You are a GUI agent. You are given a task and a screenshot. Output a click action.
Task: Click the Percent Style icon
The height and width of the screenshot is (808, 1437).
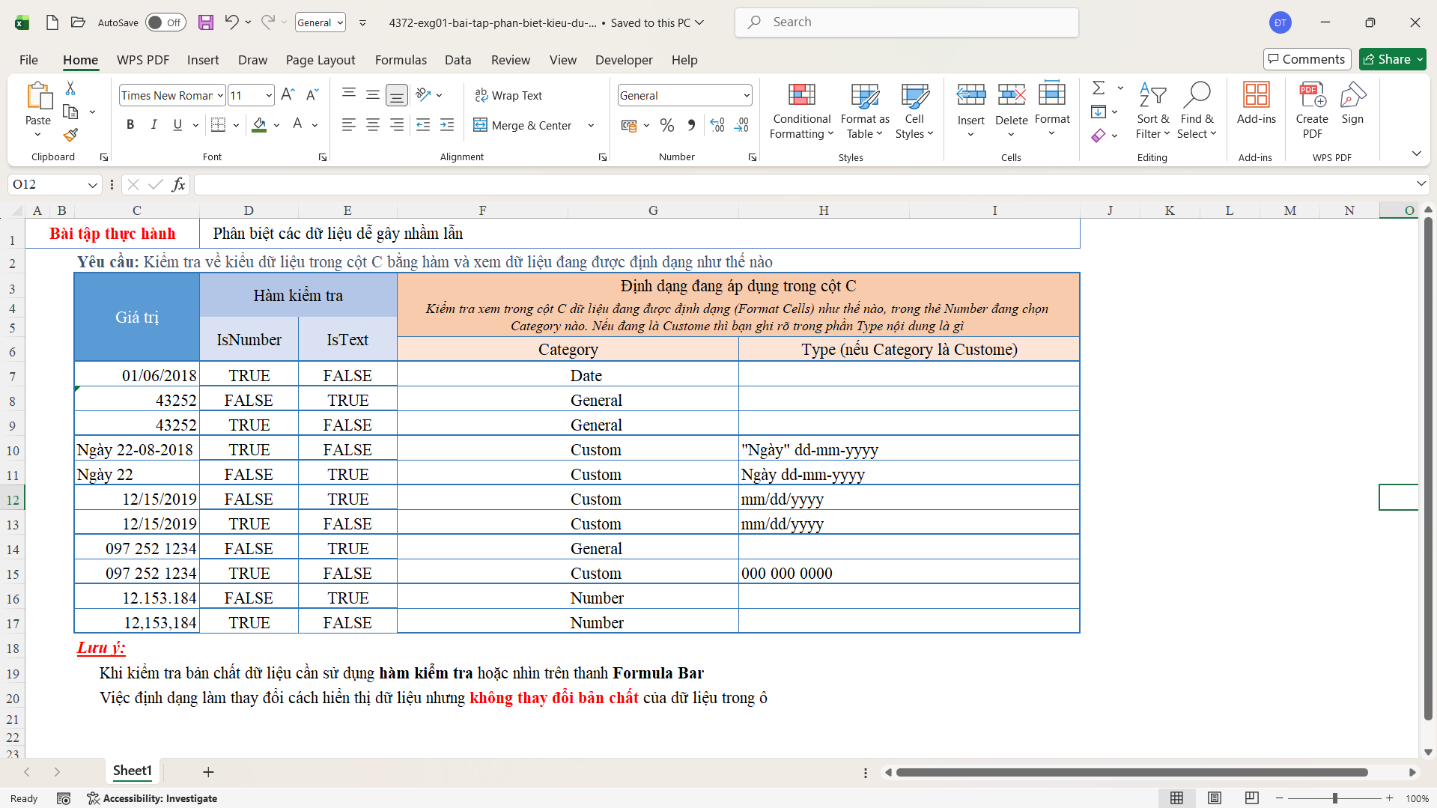pos(667,125)
